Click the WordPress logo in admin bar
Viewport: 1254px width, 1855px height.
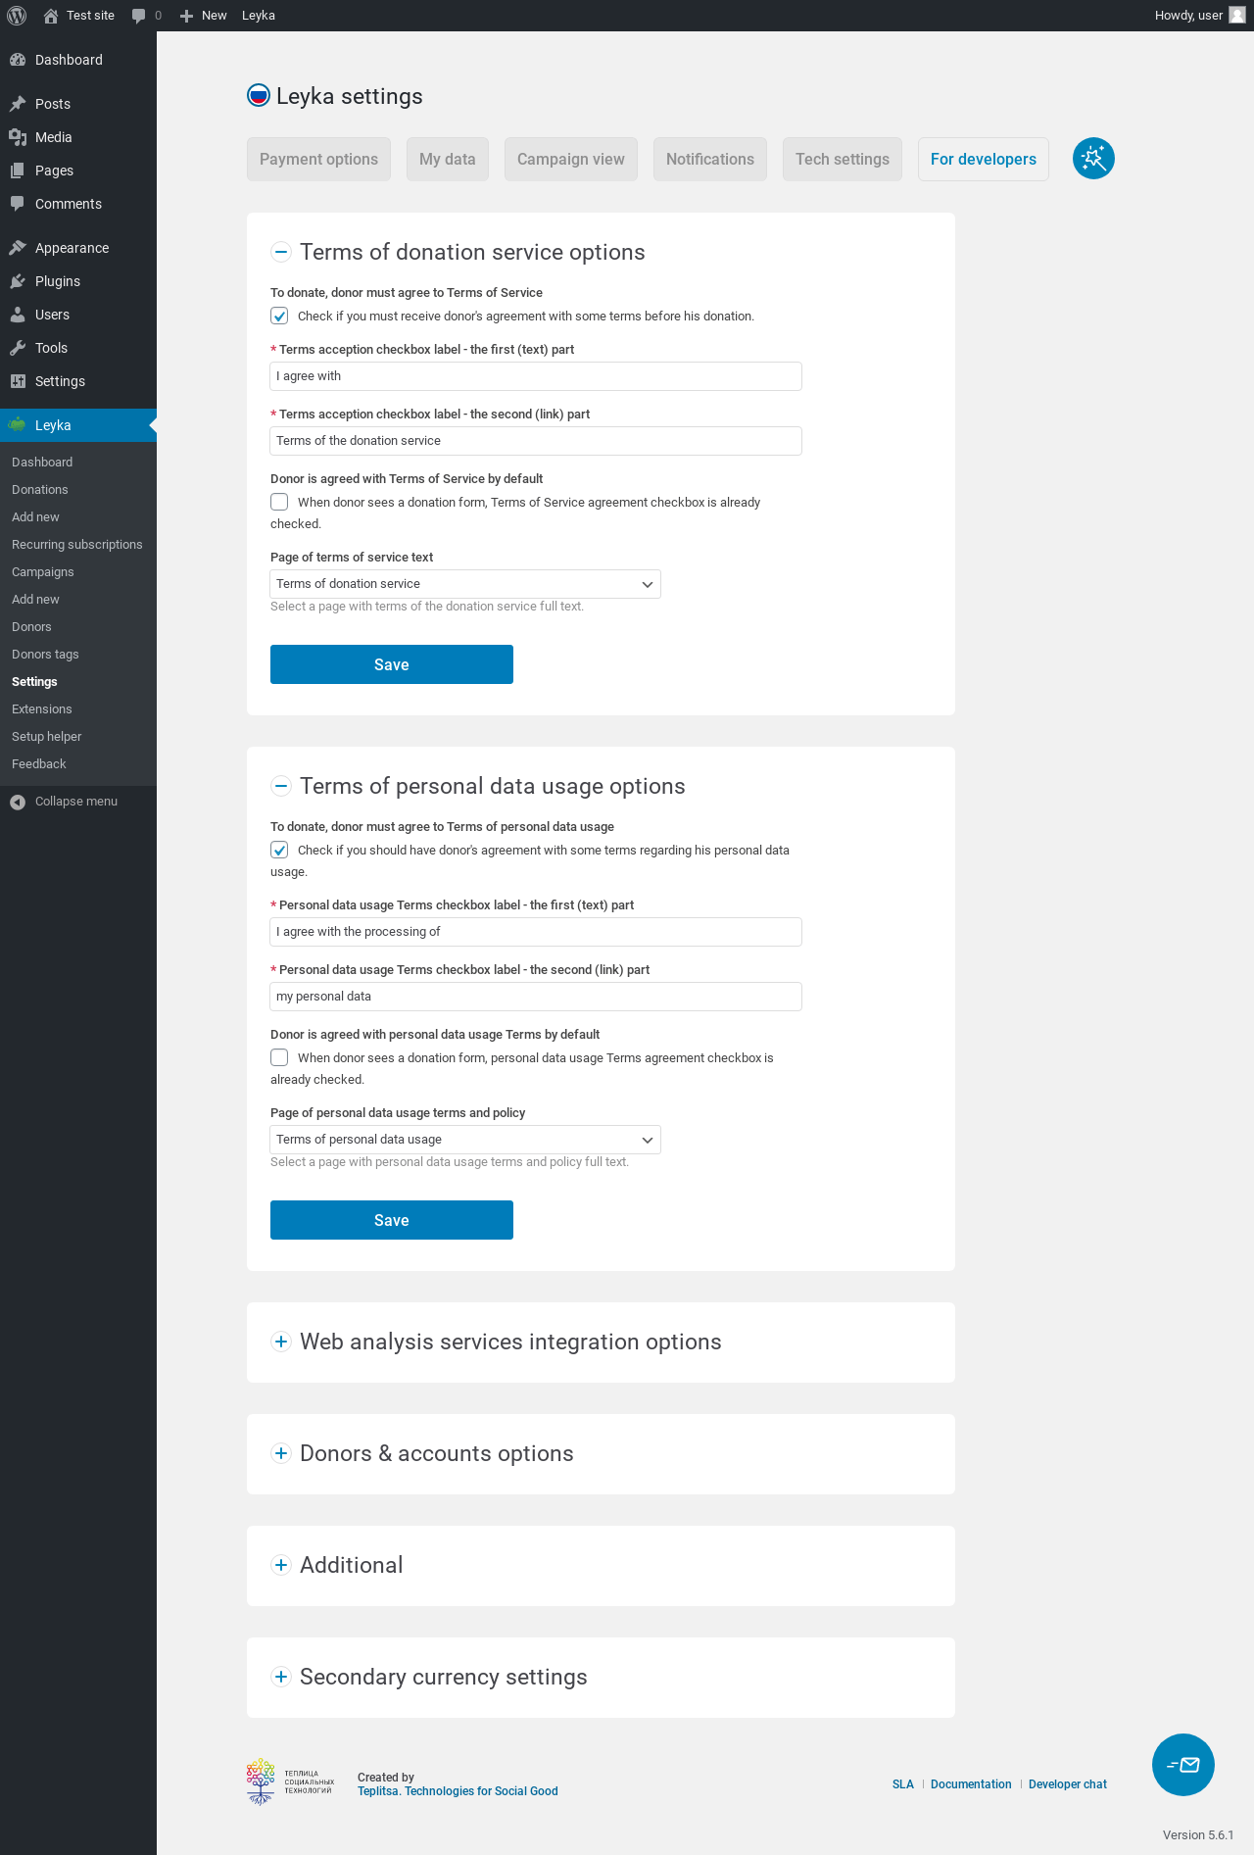click(17, 16)
